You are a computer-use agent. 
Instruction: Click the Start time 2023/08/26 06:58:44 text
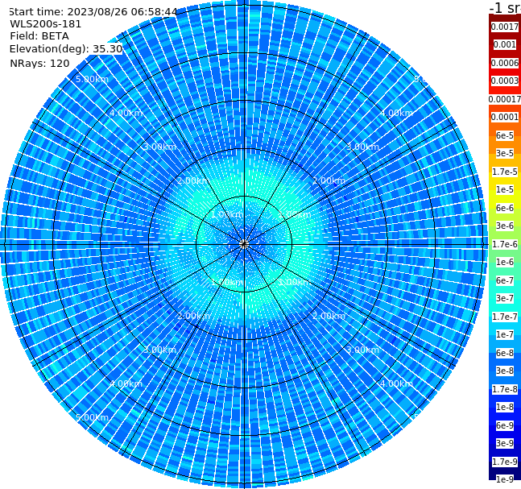pos(93,12)
